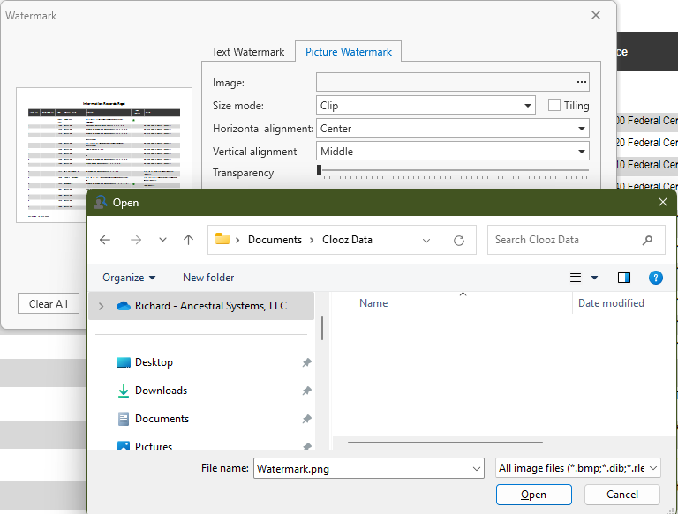Expand the Horizontal alignment dropdown
This screenshot has width=678, height=514.
452,129
